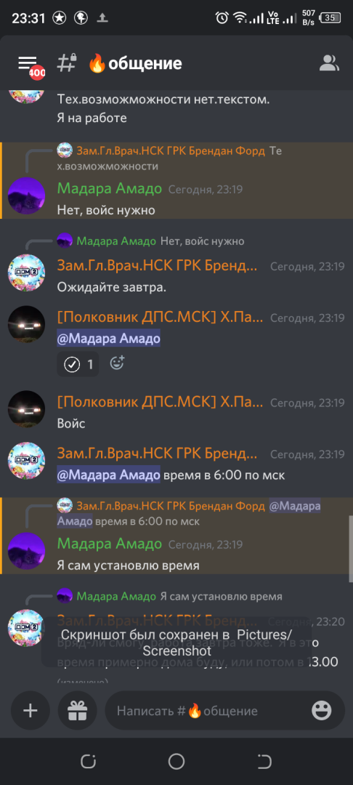Image resolution: width=353 pixels, height=785 pixels.
Task: Jump to replied message "Нет, войс нужно"
Action: (x=150, y=241)
